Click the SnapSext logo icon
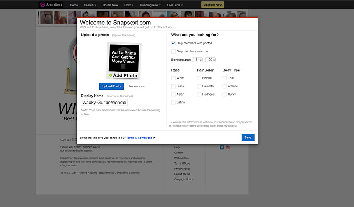The image size is (354, 207). pos(43,5)
